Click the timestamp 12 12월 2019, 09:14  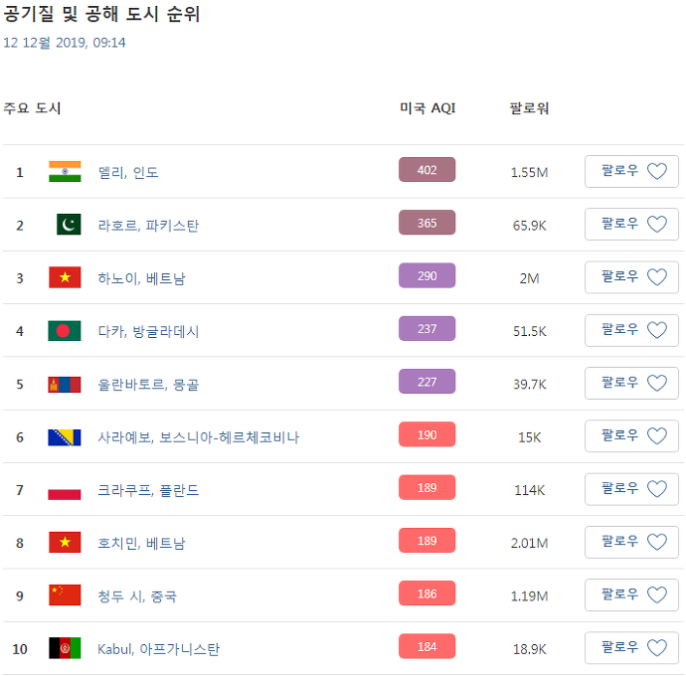click(x=65, y=43)
